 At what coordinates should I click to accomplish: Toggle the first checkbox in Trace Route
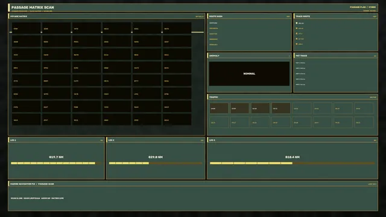(x=297, y=23)
